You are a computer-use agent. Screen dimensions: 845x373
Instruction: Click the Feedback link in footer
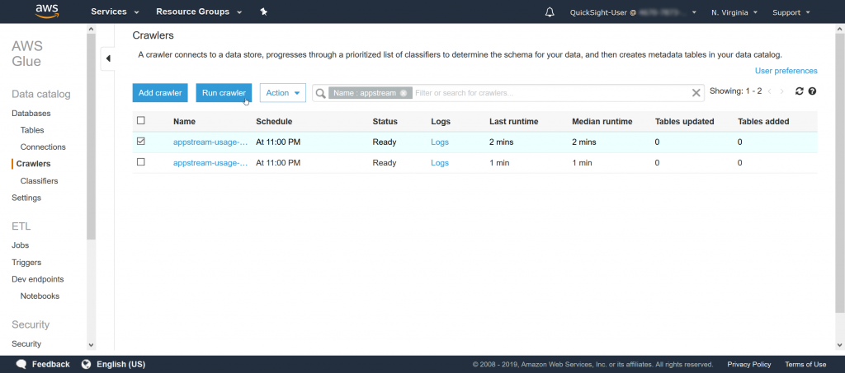coord(50,364)
